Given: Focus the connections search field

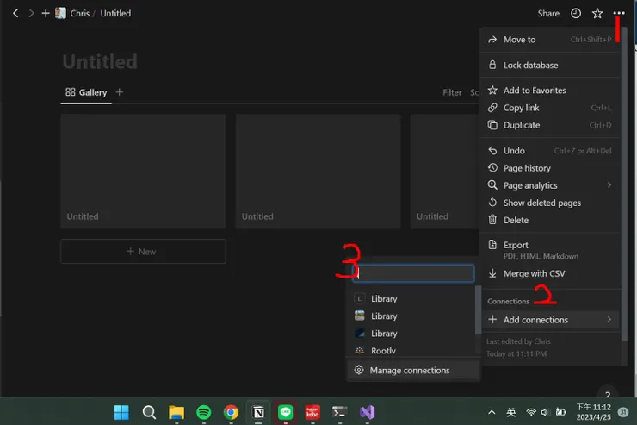Looking at the screenshot, I should [414, 272].
